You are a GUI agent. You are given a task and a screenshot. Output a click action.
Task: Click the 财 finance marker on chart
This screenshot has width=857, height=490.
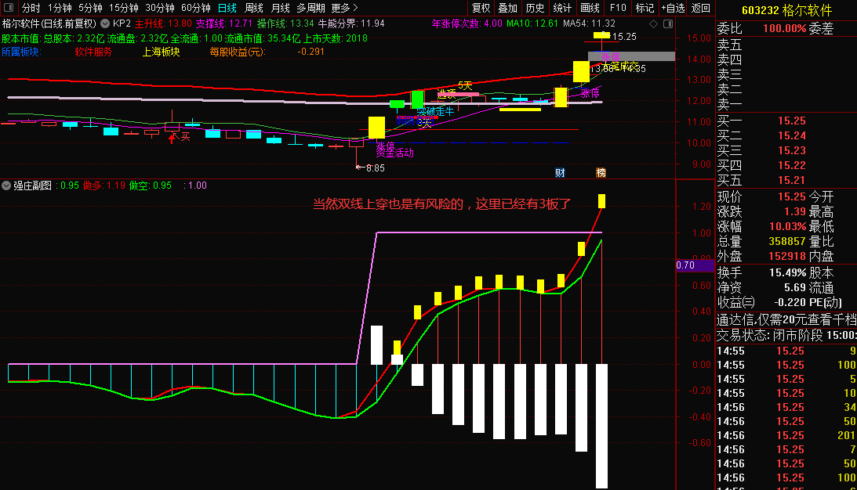pos(560,173)
